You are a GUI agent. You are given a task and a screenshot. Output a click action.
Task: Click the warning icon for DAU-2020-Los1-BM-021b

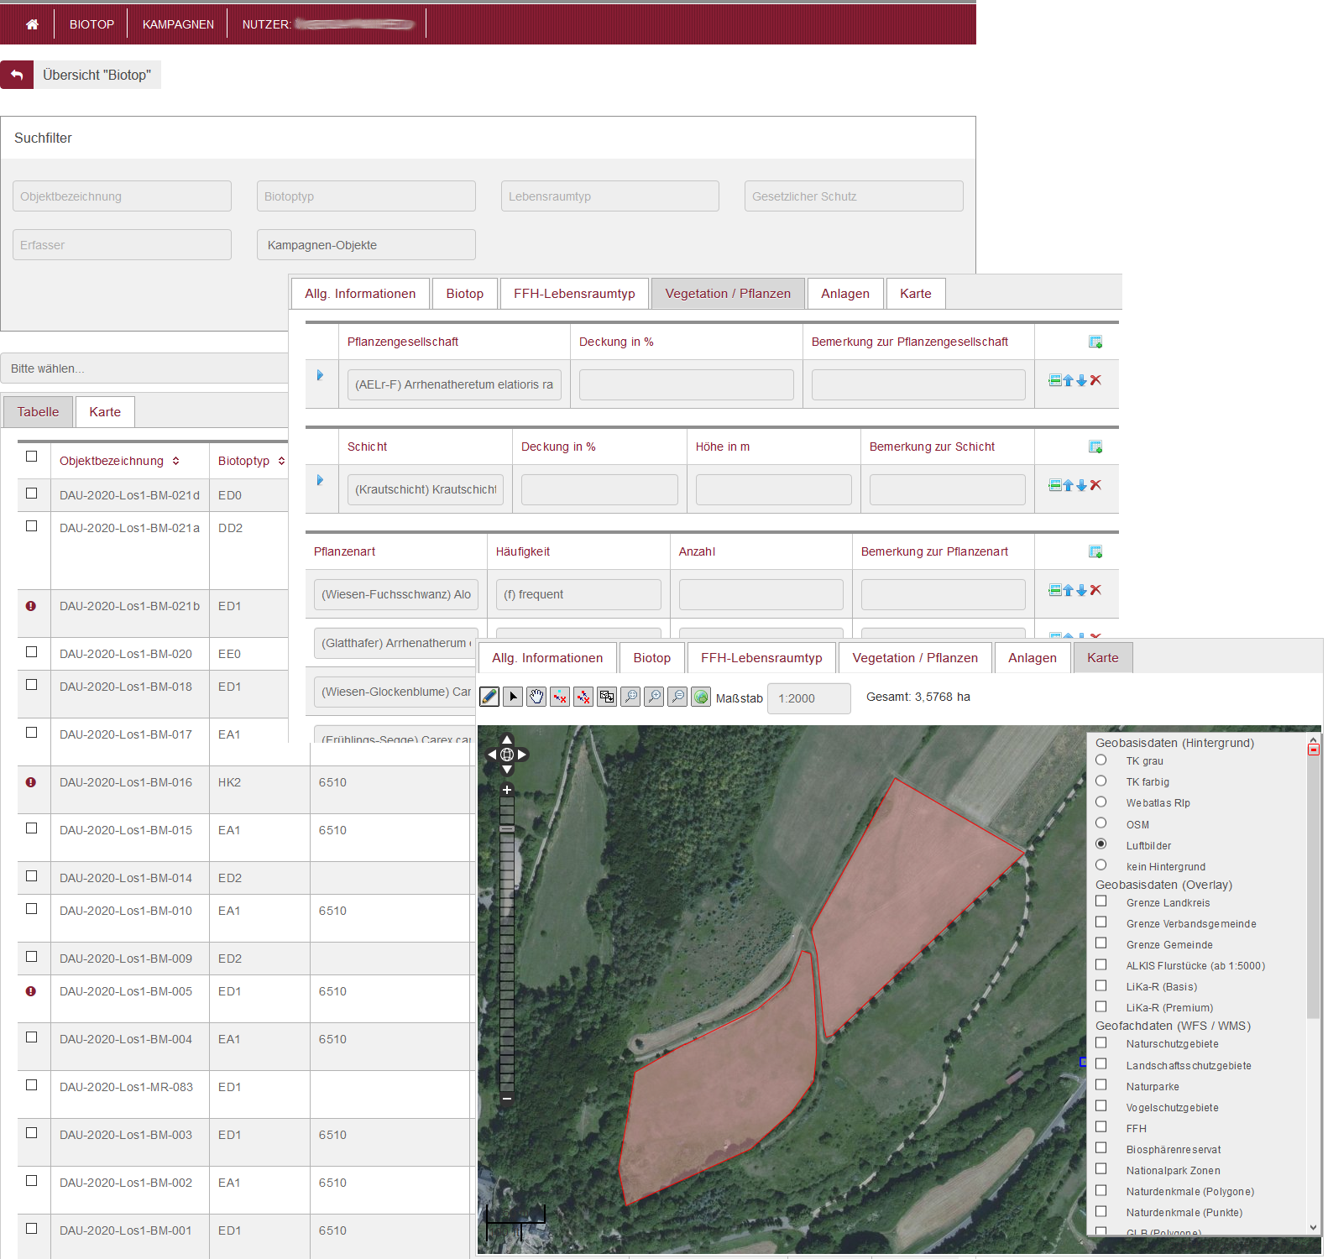[x=31, y=606]
